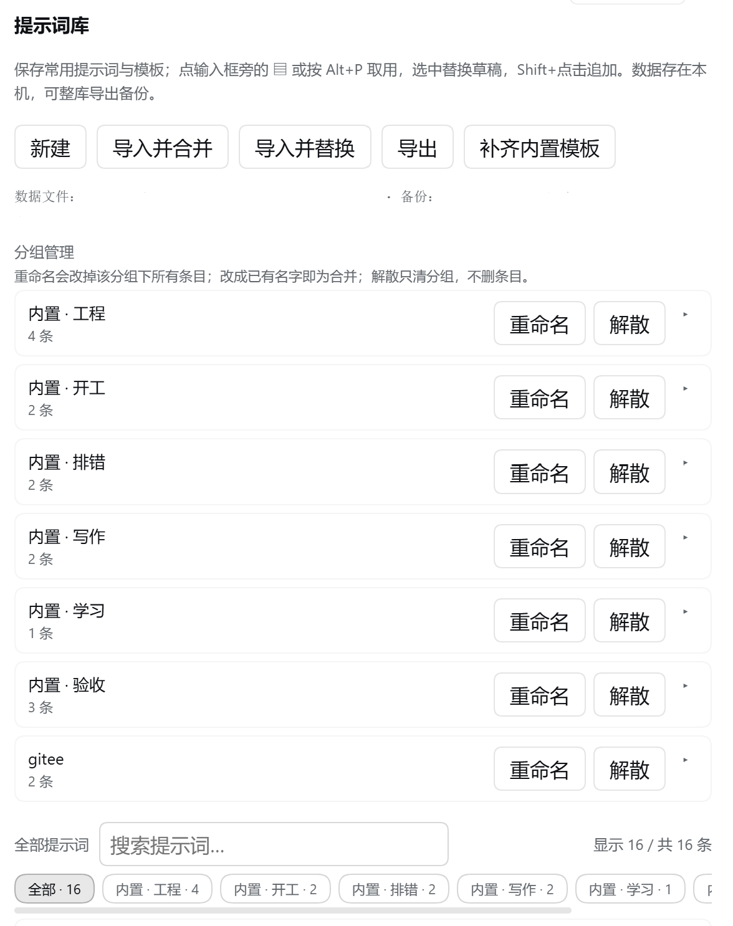Dissolve the 内置 · 写作 group
The image size is (733, 926).
tap(630, 547)
